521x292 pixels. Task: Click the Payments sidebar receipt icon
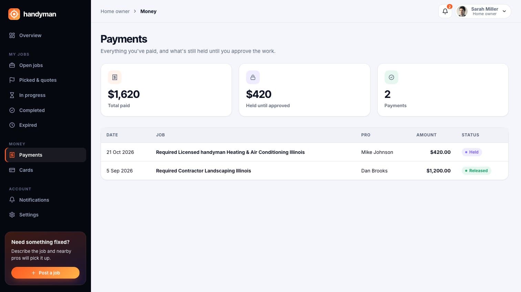coord(12,155)
